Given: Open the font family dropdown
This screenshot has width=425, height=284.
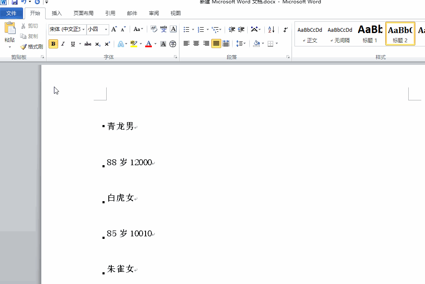Looking at the screenshot, I should pos(83,29).
